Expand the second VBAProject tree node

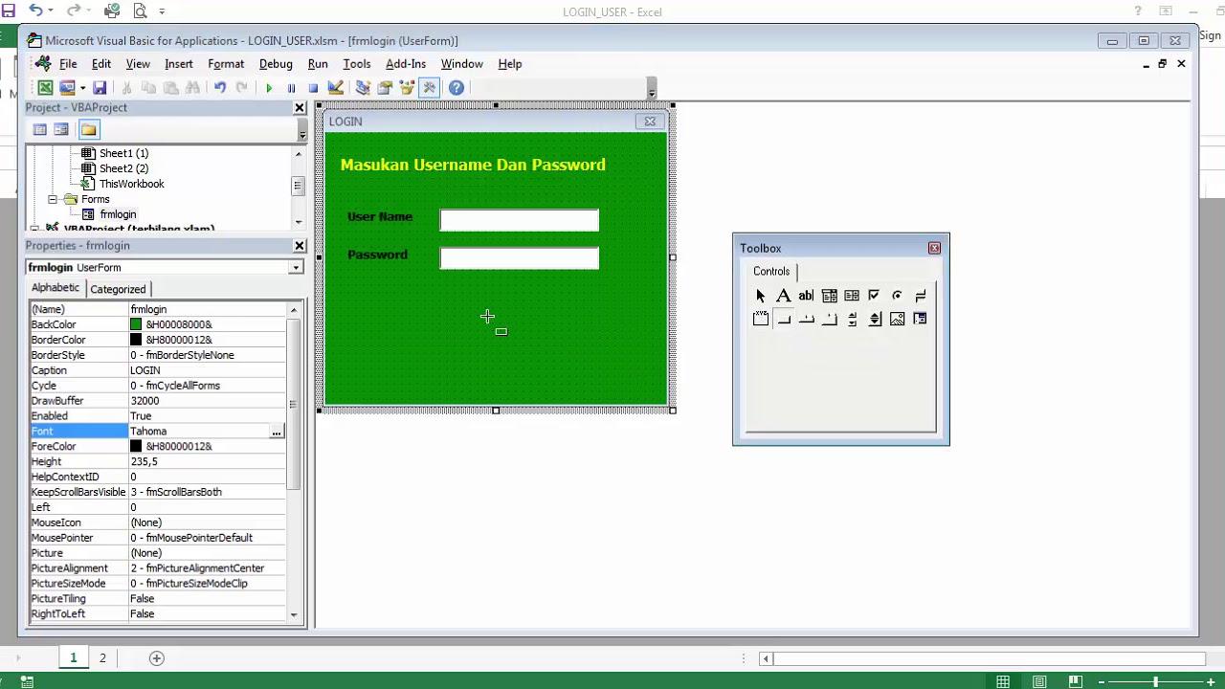35,229
